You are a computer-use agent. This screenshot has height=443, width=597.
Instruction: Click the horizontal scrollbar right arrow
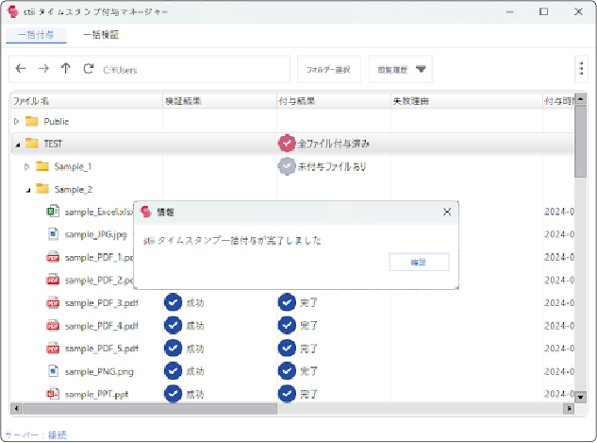[x=568, y=409]
